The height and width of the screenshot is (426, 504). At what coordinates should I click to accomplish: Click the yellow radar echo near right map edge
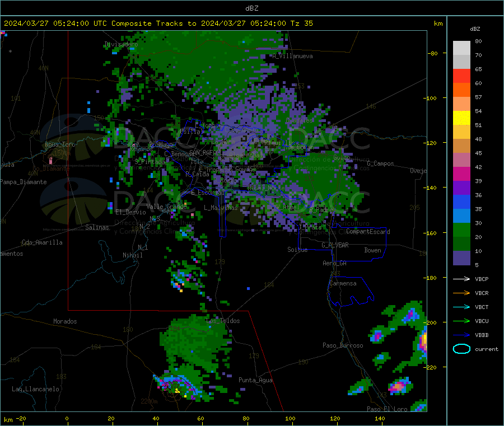click(x=424, y=340)
